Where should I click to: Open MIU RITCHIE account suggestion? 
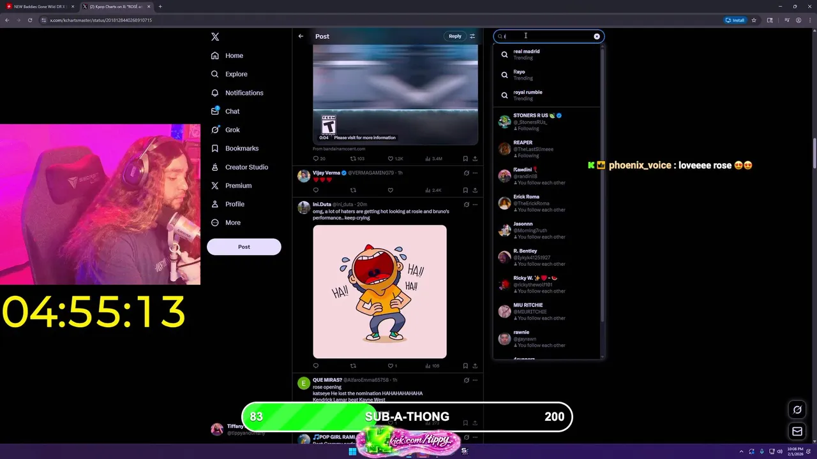coord(548,311)
